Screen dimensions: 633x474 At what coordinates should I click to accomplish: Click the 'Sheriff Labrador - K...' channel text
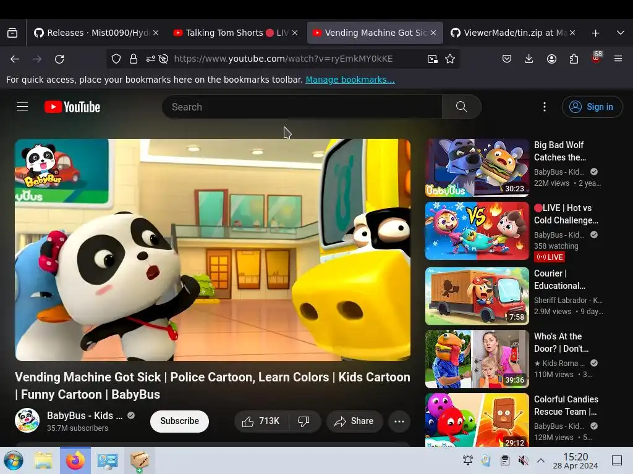(x=568, y=301)
